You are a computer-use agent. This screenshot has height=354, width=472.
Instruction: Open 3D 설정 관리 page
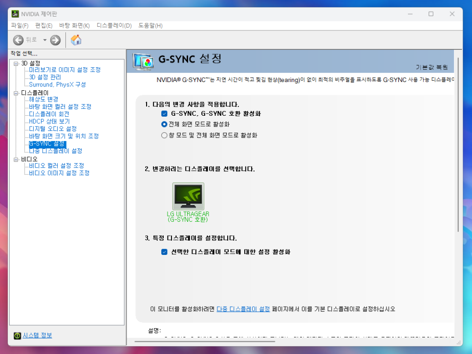pyautogui.click(x=45, y=77)
